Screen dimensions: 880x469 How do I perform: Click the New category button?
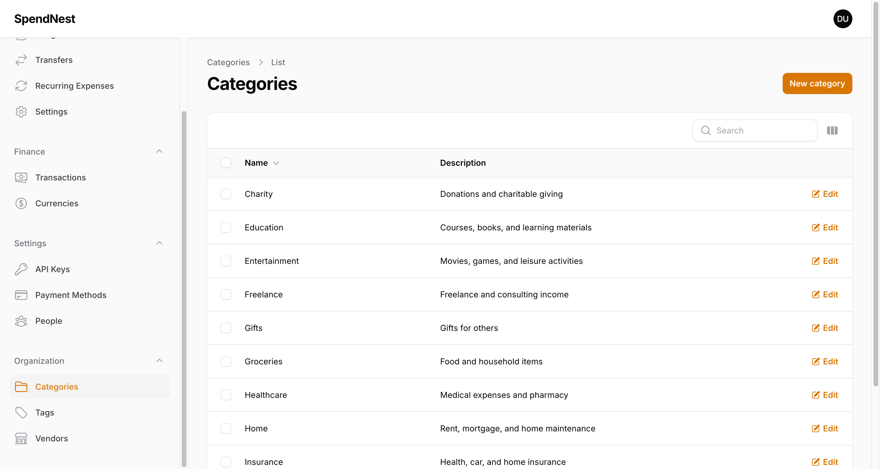[x=817, y=83]
